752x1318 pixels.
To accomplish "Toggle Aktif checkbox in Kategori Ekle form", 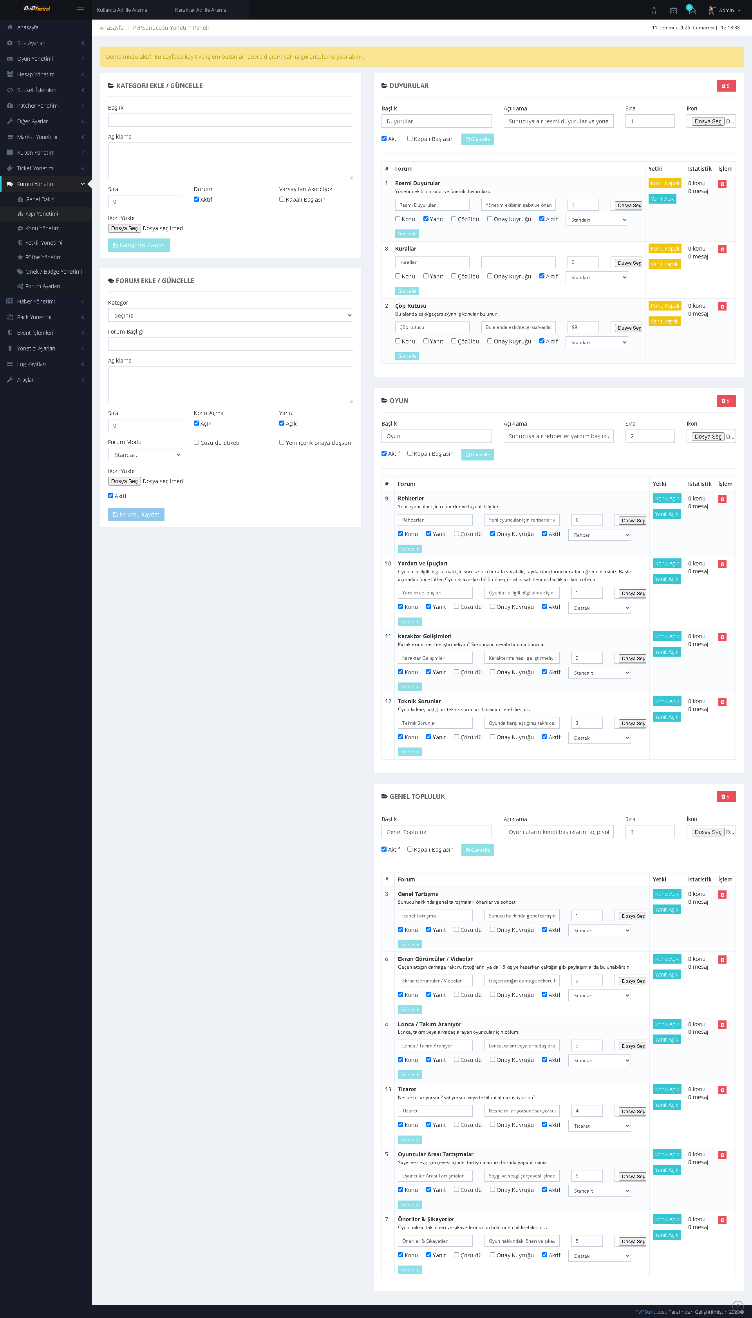I will tap(196, 199).
